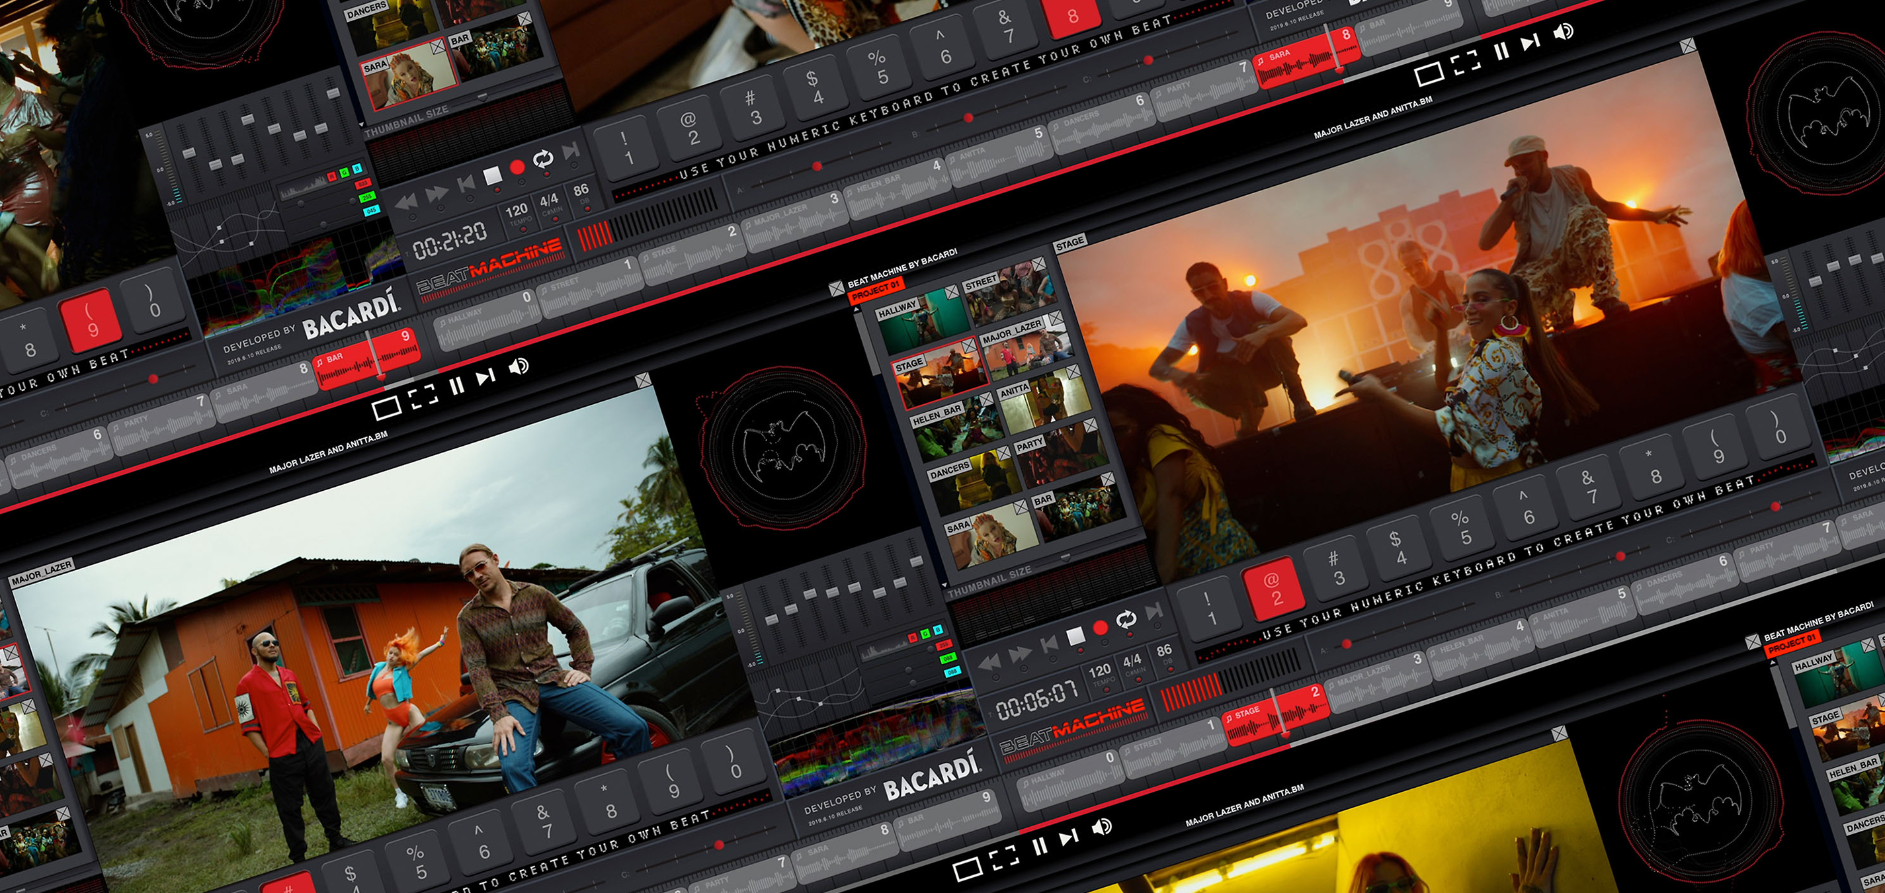Click the 00:06:07 timer readout
1885x893 pixels.
pos(1037,701)
